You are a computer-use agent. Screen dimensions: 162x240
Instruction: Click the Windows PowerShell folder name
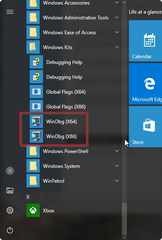coord(66,151)
